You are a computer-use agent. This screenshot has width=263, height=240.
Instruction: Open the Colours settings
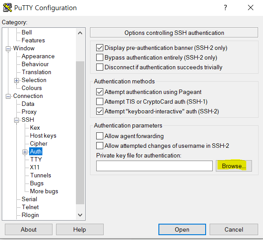click(x=31, y=88)
